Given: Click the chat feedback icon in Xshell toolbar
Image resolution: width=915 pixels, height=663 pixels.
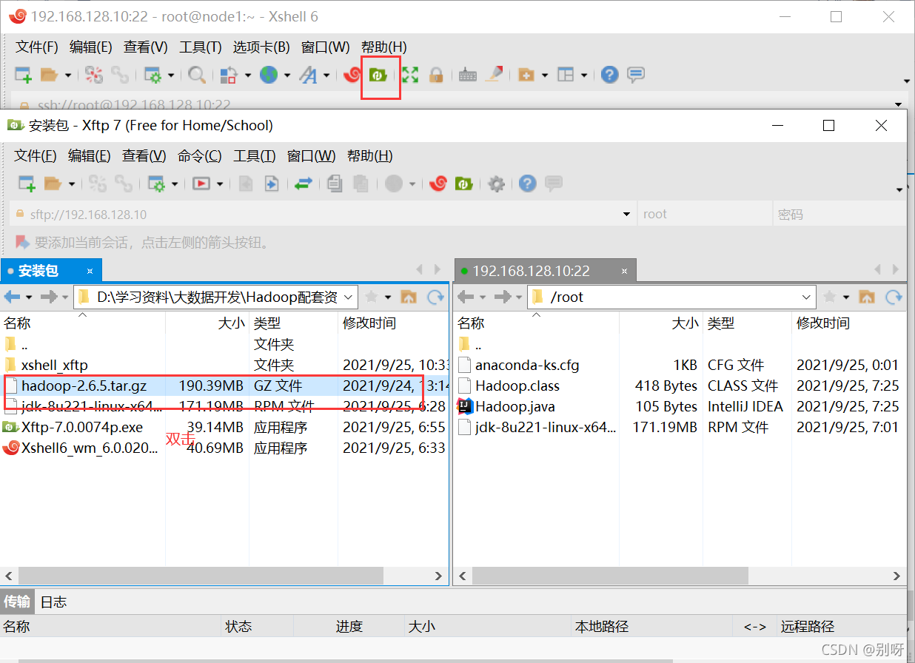Looking at the screenshot, I should [635, 75].
